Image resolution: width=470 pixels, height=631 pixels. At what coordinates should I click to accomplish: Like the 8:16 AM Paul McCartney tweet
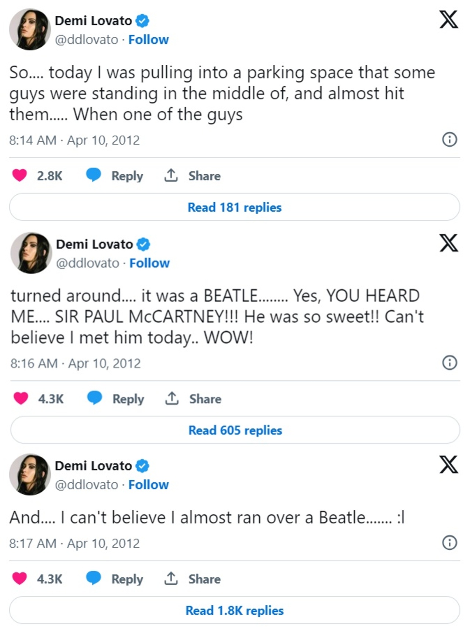point(21,398)
